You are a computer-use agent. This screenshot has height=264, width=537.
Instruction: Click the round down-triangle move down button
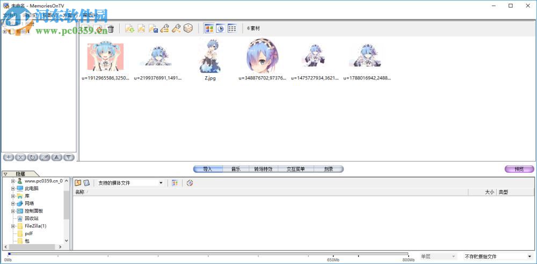69,157
